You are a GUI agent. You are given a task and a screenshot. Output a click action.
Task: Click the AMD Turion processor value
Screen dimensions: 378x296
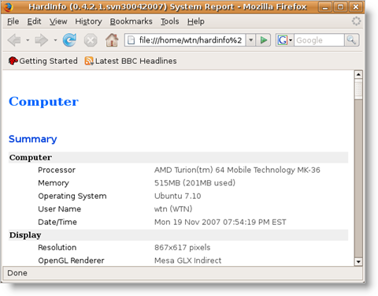pyautogui.click(x=237, y=170)
